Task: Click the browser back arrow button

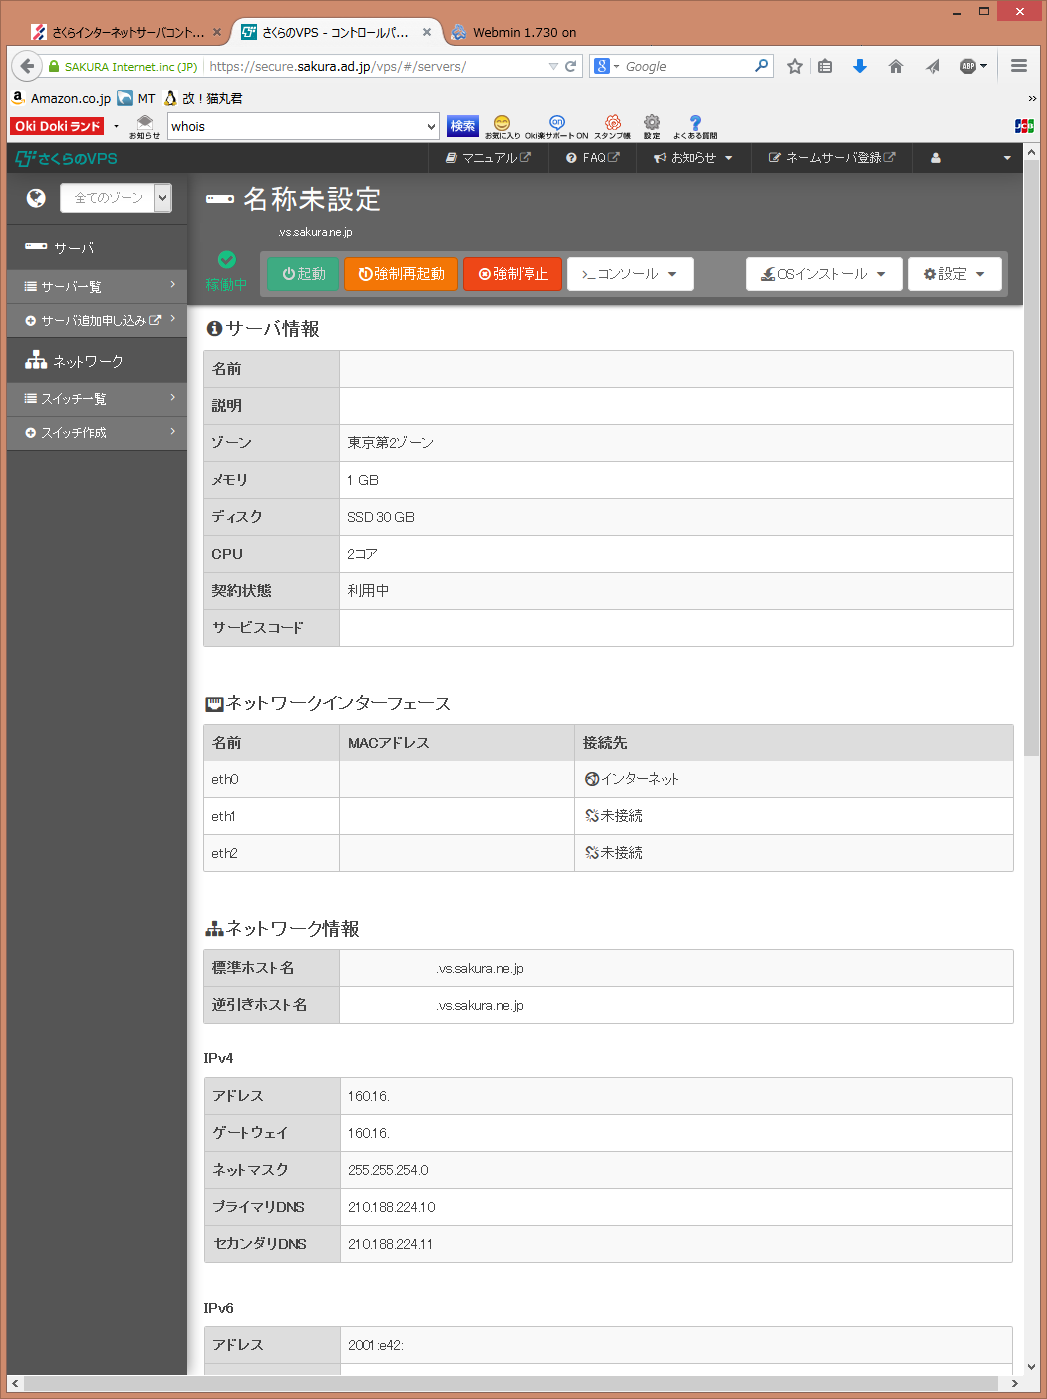Action: point(27,66)
